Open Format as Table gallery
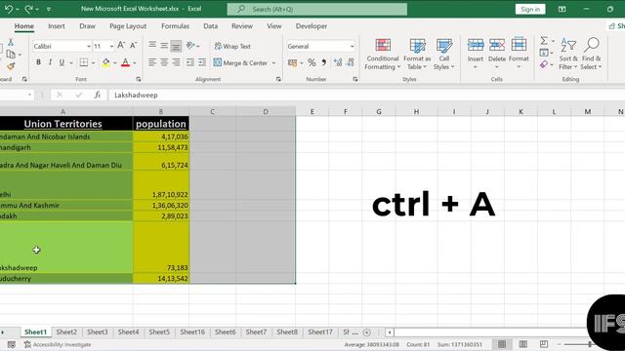 pyautogui.click(x=417, y=55)
